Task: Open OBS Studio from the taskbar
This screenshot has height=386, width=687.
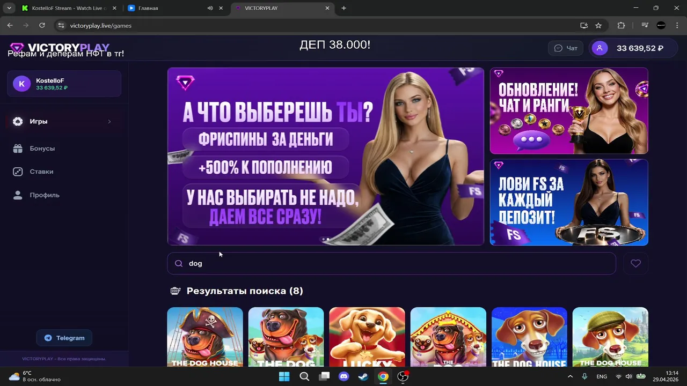Action: point(403,376)
